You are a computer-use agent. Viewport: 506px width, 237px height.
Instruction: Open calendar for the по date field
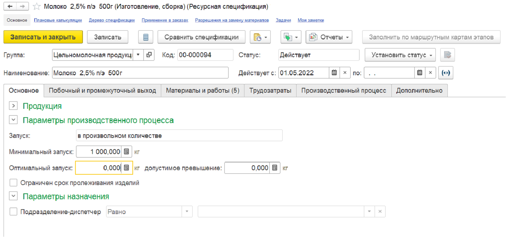click(420, 73)
